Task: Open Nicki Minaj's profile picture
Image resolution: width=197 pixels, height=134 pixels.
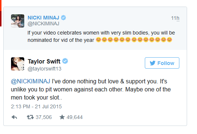Action: 18,21
